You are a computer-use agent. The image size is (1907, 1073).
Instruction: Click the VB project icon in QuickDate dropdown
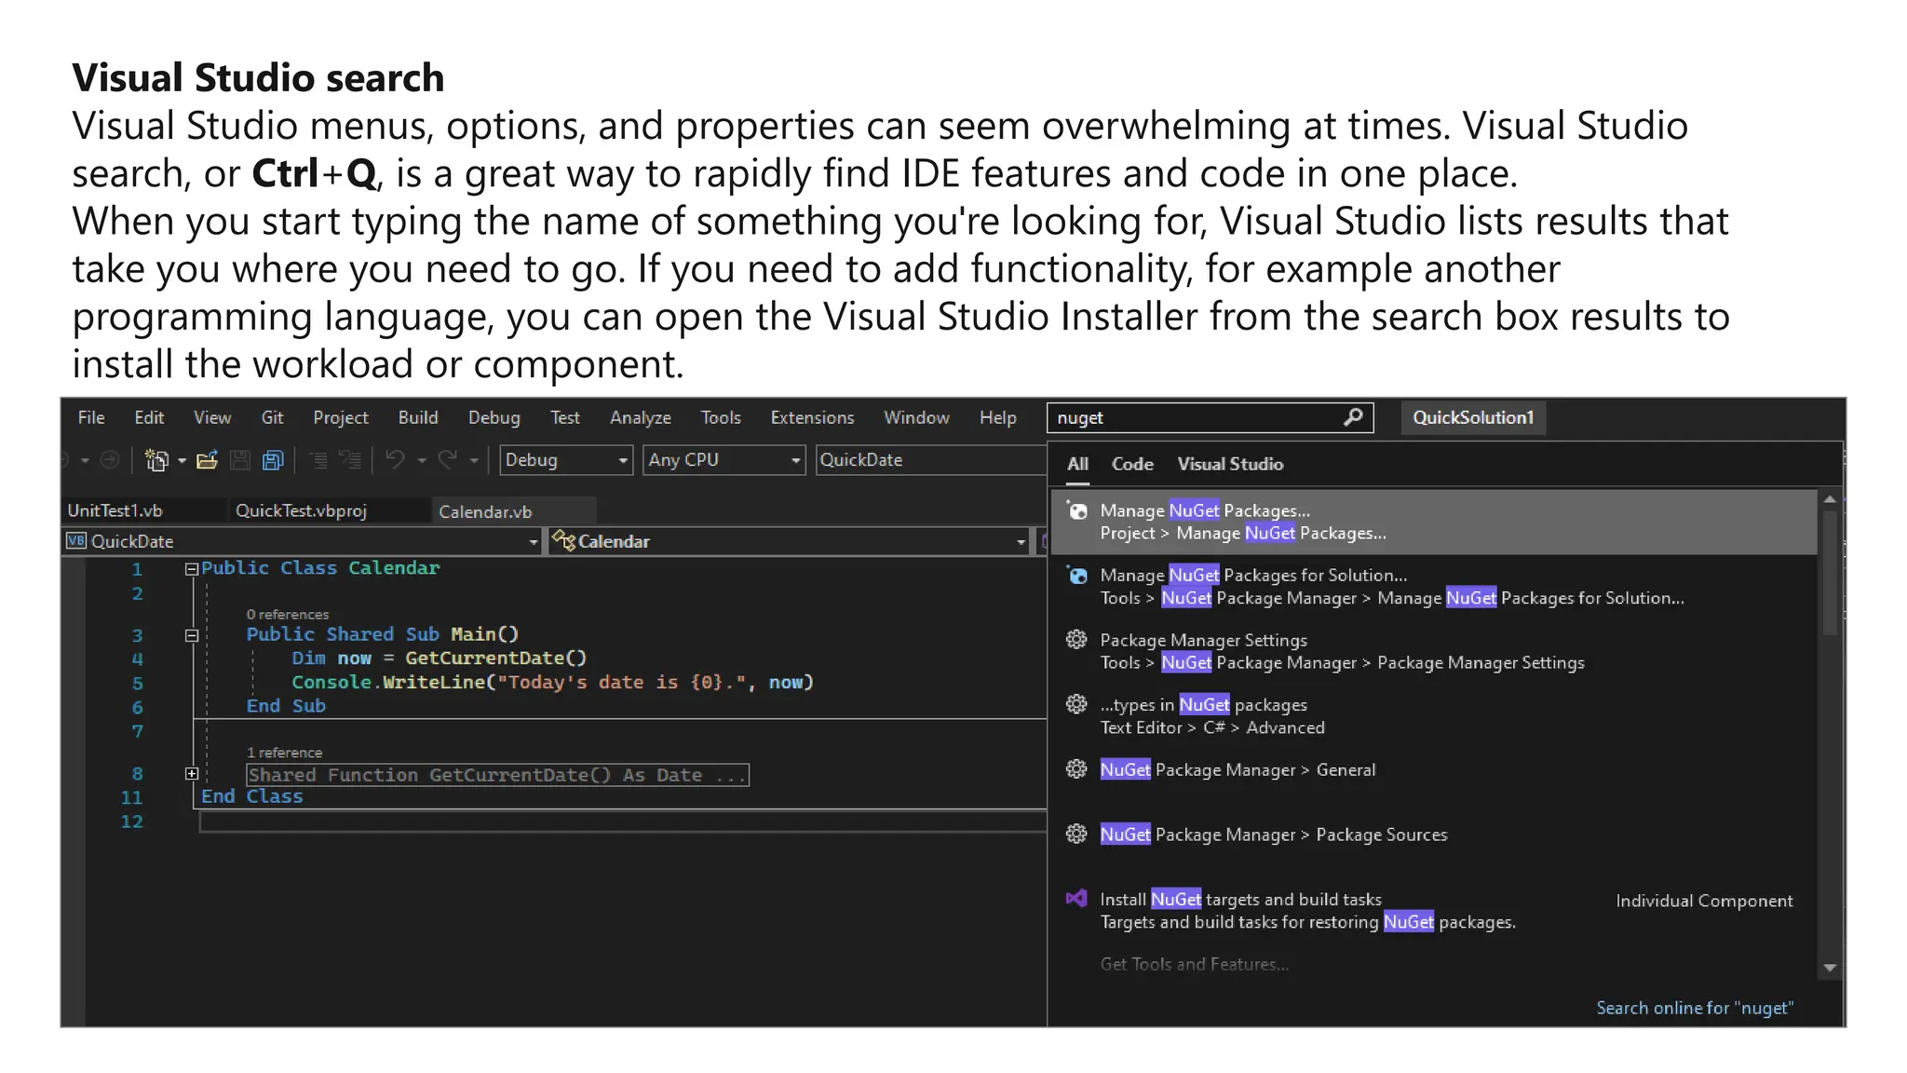tap(76, 541)
